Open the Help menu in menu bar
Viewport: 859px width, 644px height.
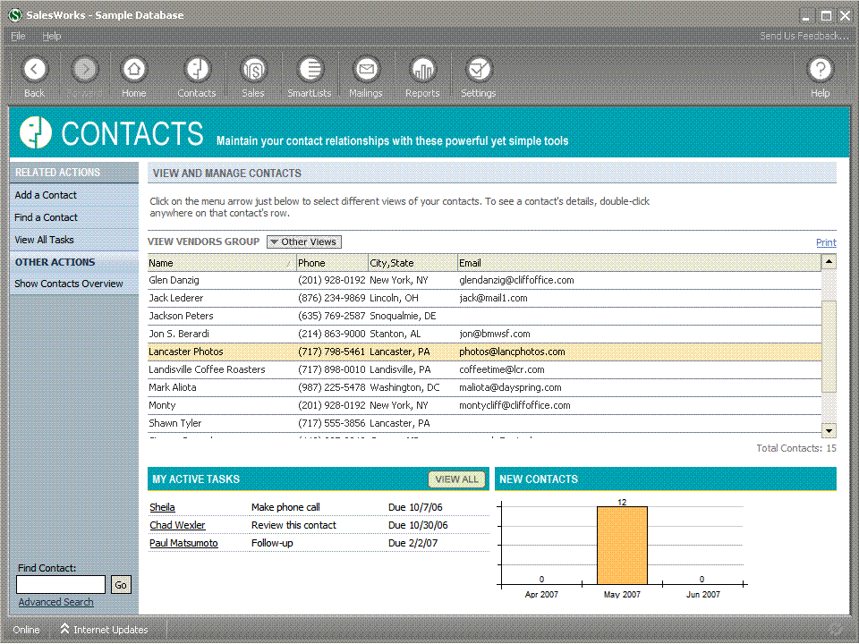click(x=52, y=36)
